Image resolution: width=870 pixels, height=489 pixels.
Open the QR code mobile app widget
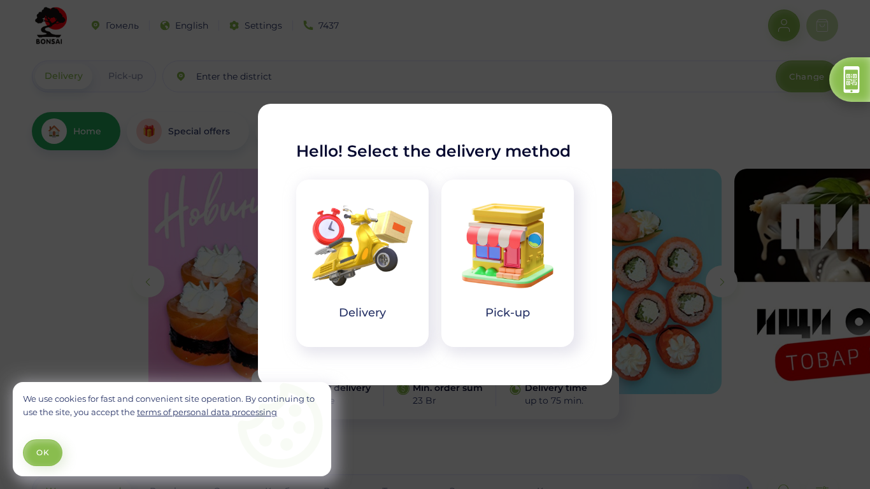[x=851, y=80]
